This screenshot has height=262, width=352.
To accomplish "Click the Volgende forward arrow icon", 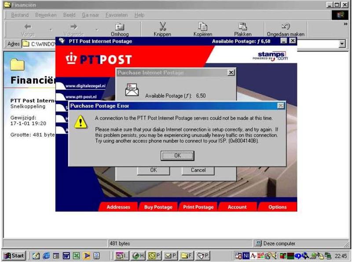I will click(x=73, y=27).
